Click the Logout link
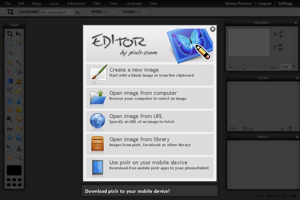Image resolution: width=300 pixels, height=200 pixels. tap(265, 3)
